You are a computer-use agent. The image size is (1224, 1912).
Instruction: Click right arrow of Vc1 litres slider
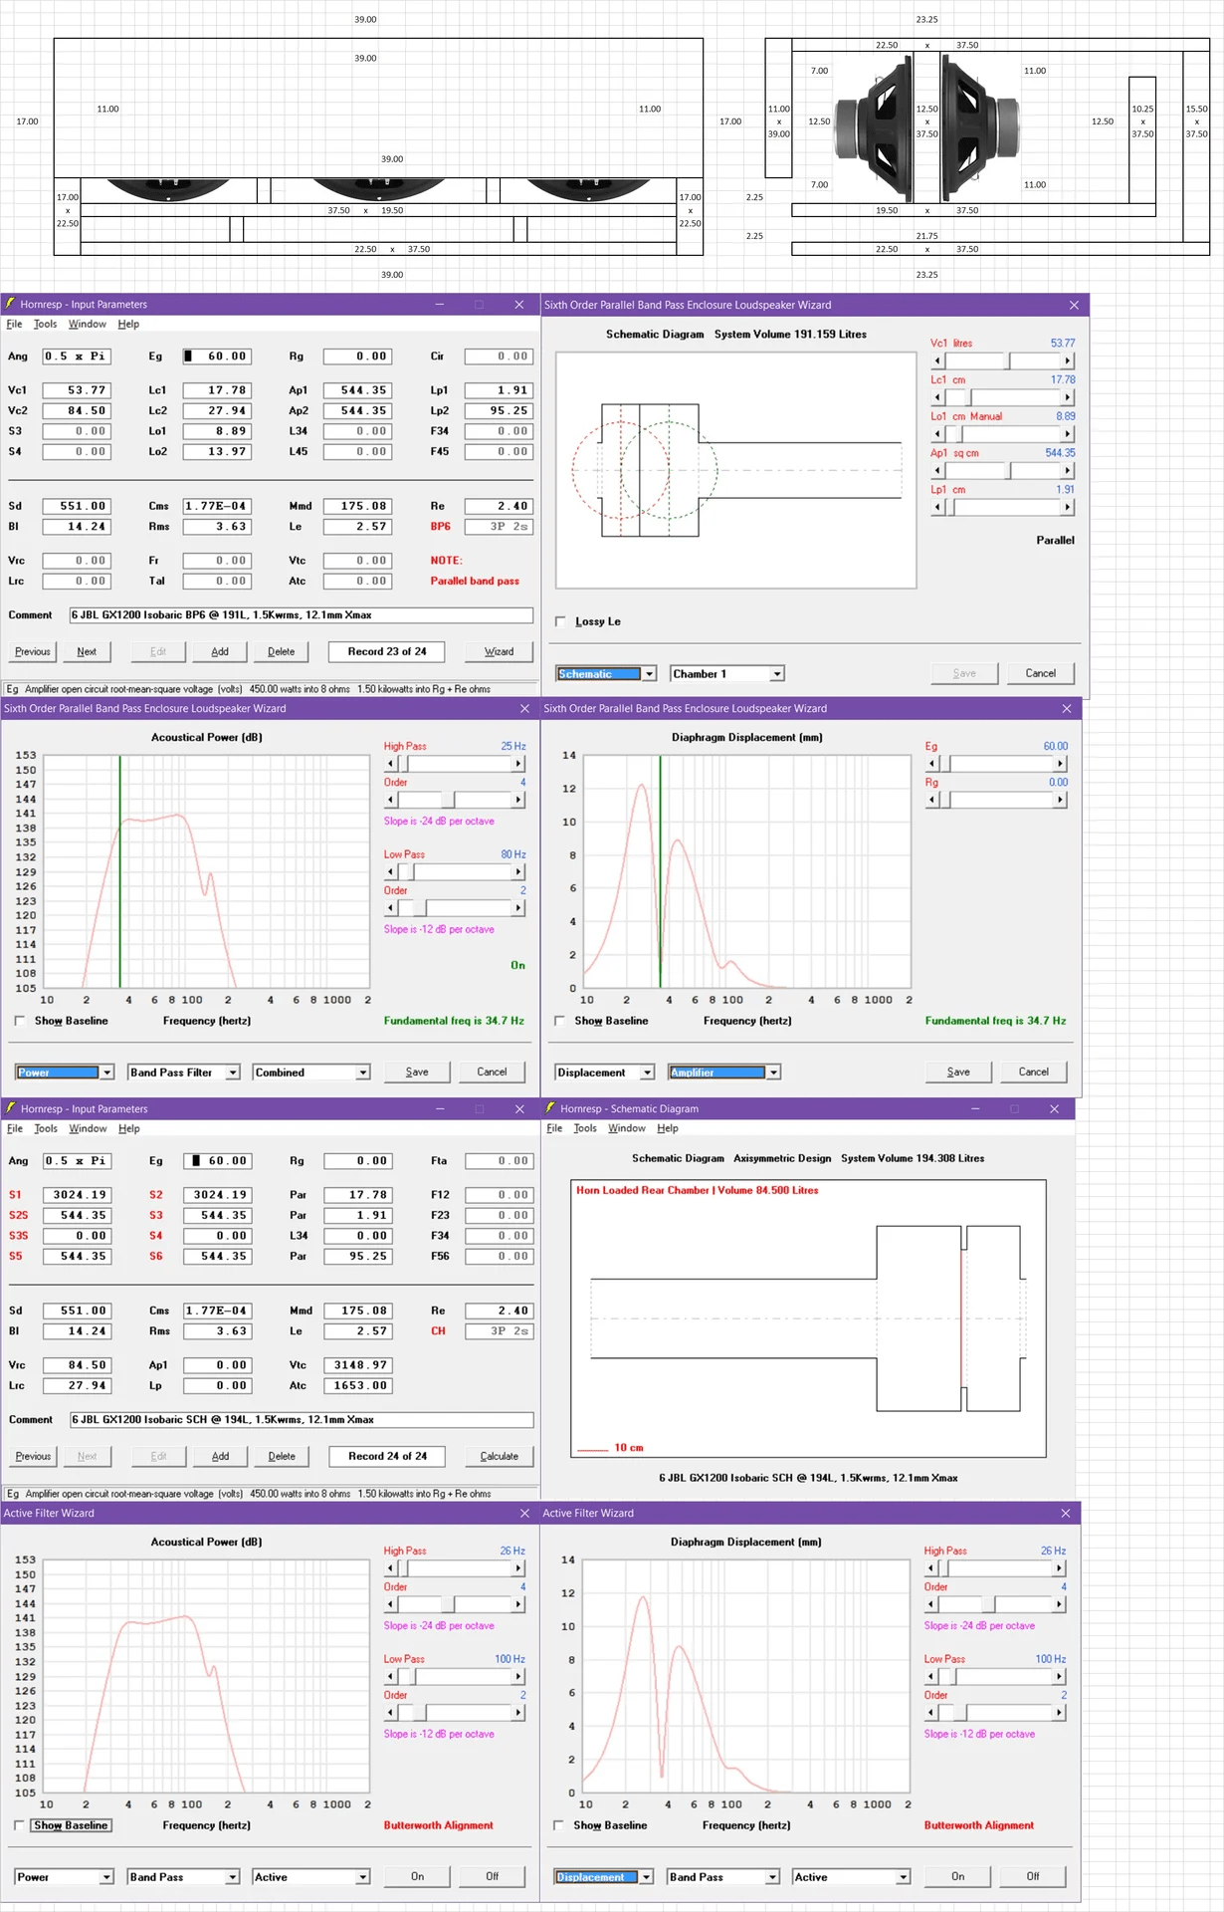pos(1068,360)
